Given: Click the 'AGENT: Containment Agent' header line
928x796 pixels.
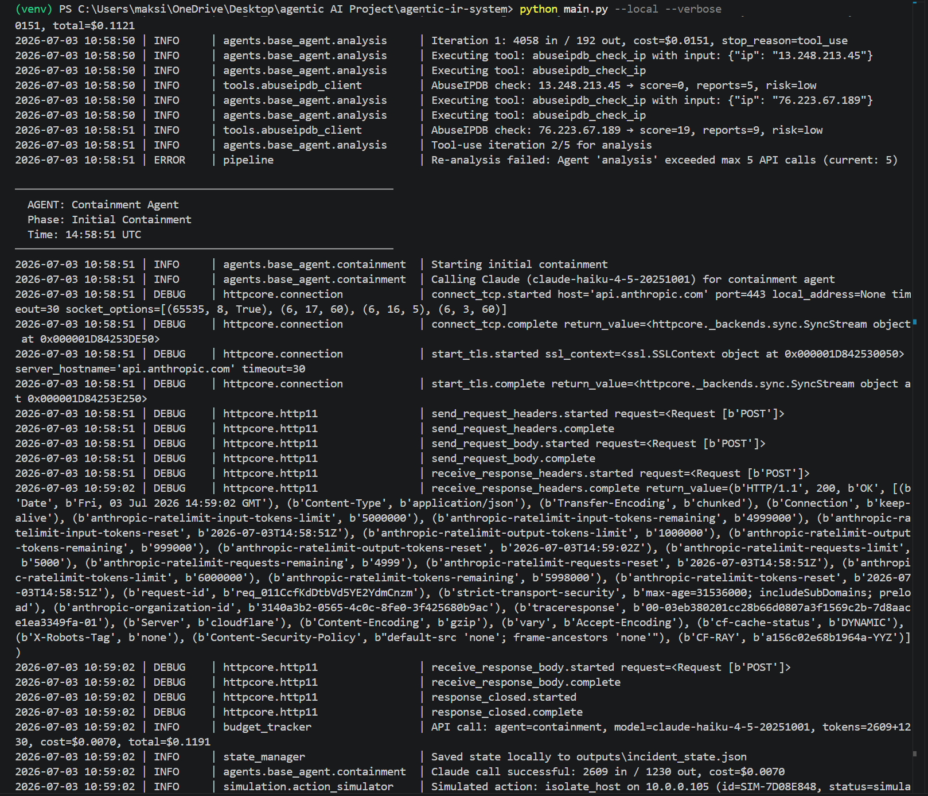Looking at the screenshot, I should point(103,204).
